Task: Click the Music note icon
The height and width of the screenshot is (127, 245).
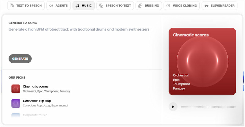Action: click(77, 6)
